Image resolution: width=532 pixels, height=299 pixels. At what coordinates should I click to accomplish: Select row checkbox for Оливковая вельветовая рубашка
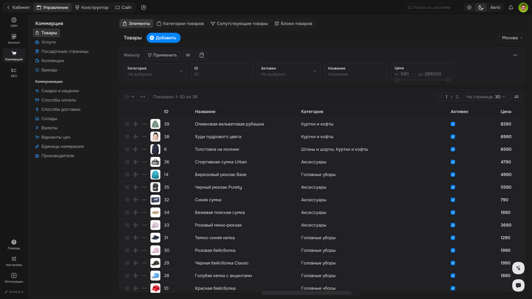tap(127, 124)
